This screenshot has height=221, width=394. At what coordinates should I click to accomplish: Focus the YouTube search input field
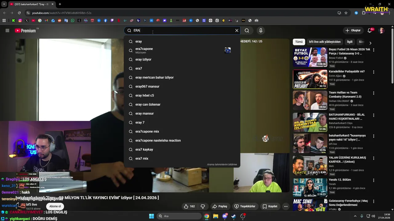[183, 30]
